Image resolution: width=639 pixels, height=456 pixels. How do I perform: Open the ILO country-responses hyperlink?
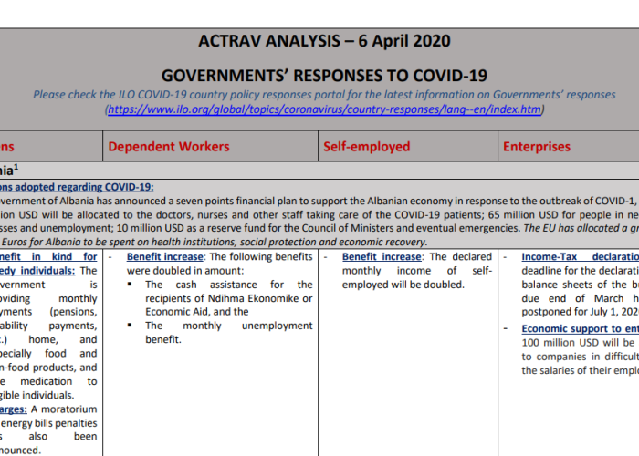325,109
